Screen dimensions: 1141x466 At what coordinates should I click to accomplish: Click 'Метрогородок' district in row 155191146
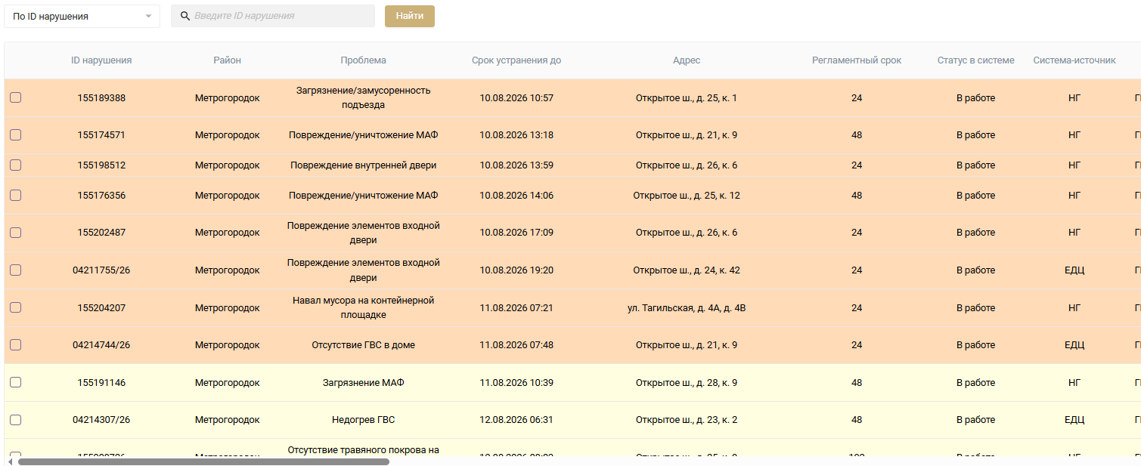tap(227, 383)
